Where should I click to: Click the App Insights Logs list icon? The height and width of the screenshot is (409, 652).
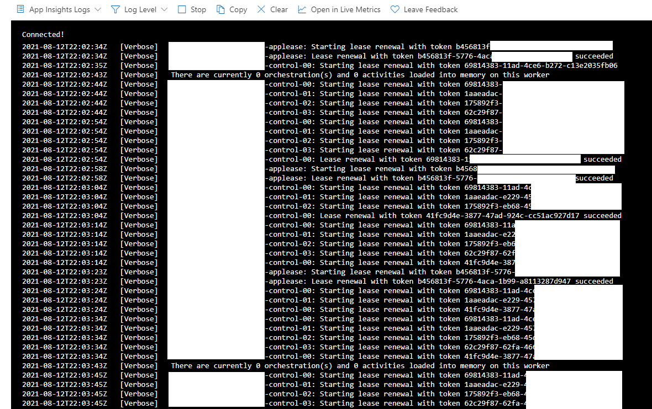point(20,9)
